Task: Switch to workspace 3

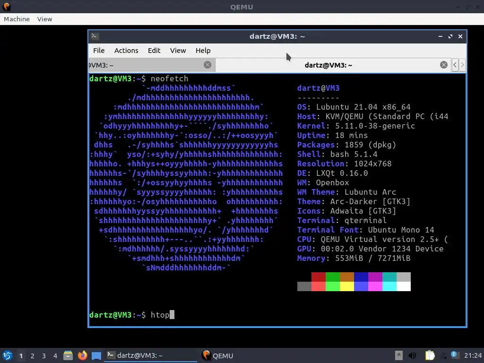Action: click(x=44, y=356)
